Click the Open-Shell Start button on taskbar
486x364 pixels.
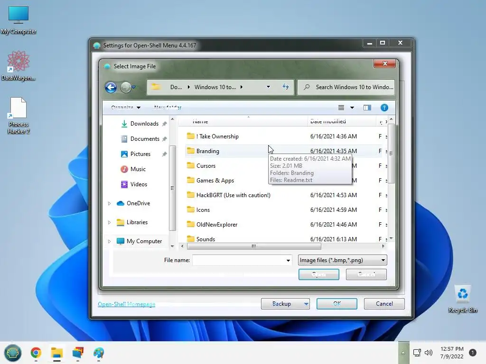(x=13, y=353)
